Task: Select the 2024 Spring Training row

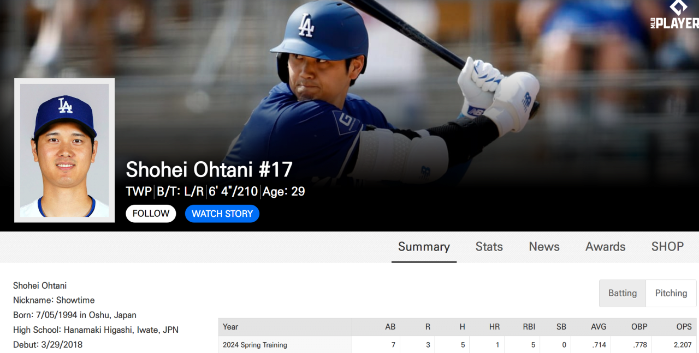Action: 255,345
